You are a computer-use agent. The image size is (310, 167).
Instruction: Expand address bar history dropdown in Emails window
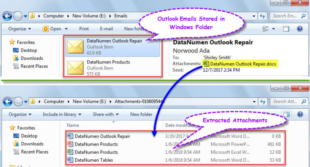(254, 16)
